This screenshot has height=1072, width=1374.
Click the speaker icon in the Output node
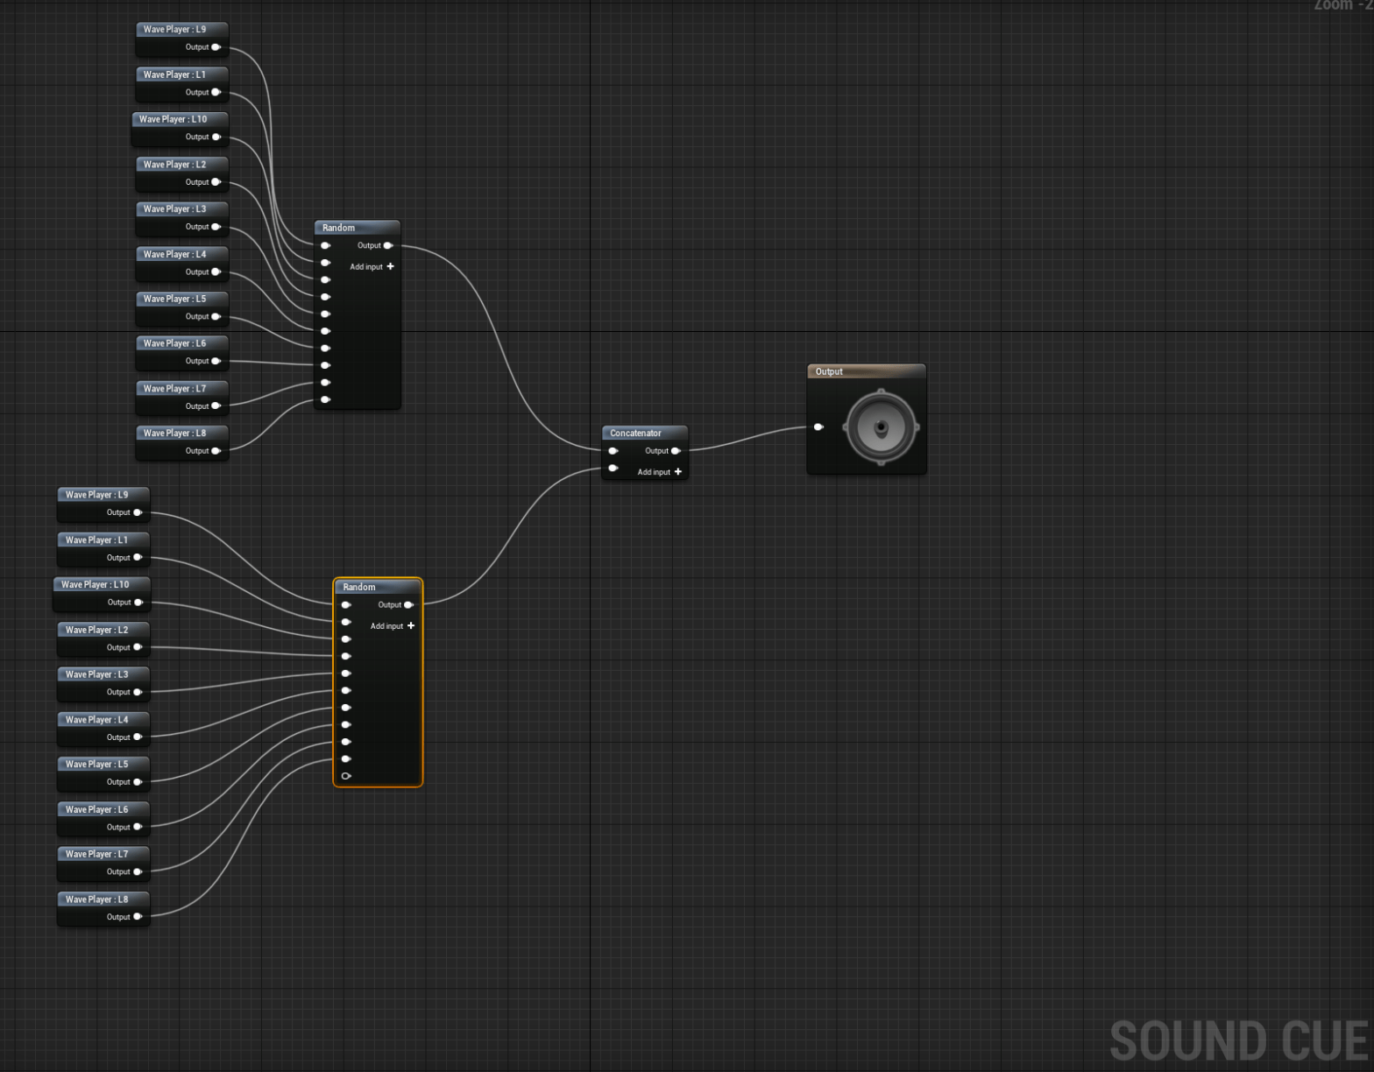point(881,428)
